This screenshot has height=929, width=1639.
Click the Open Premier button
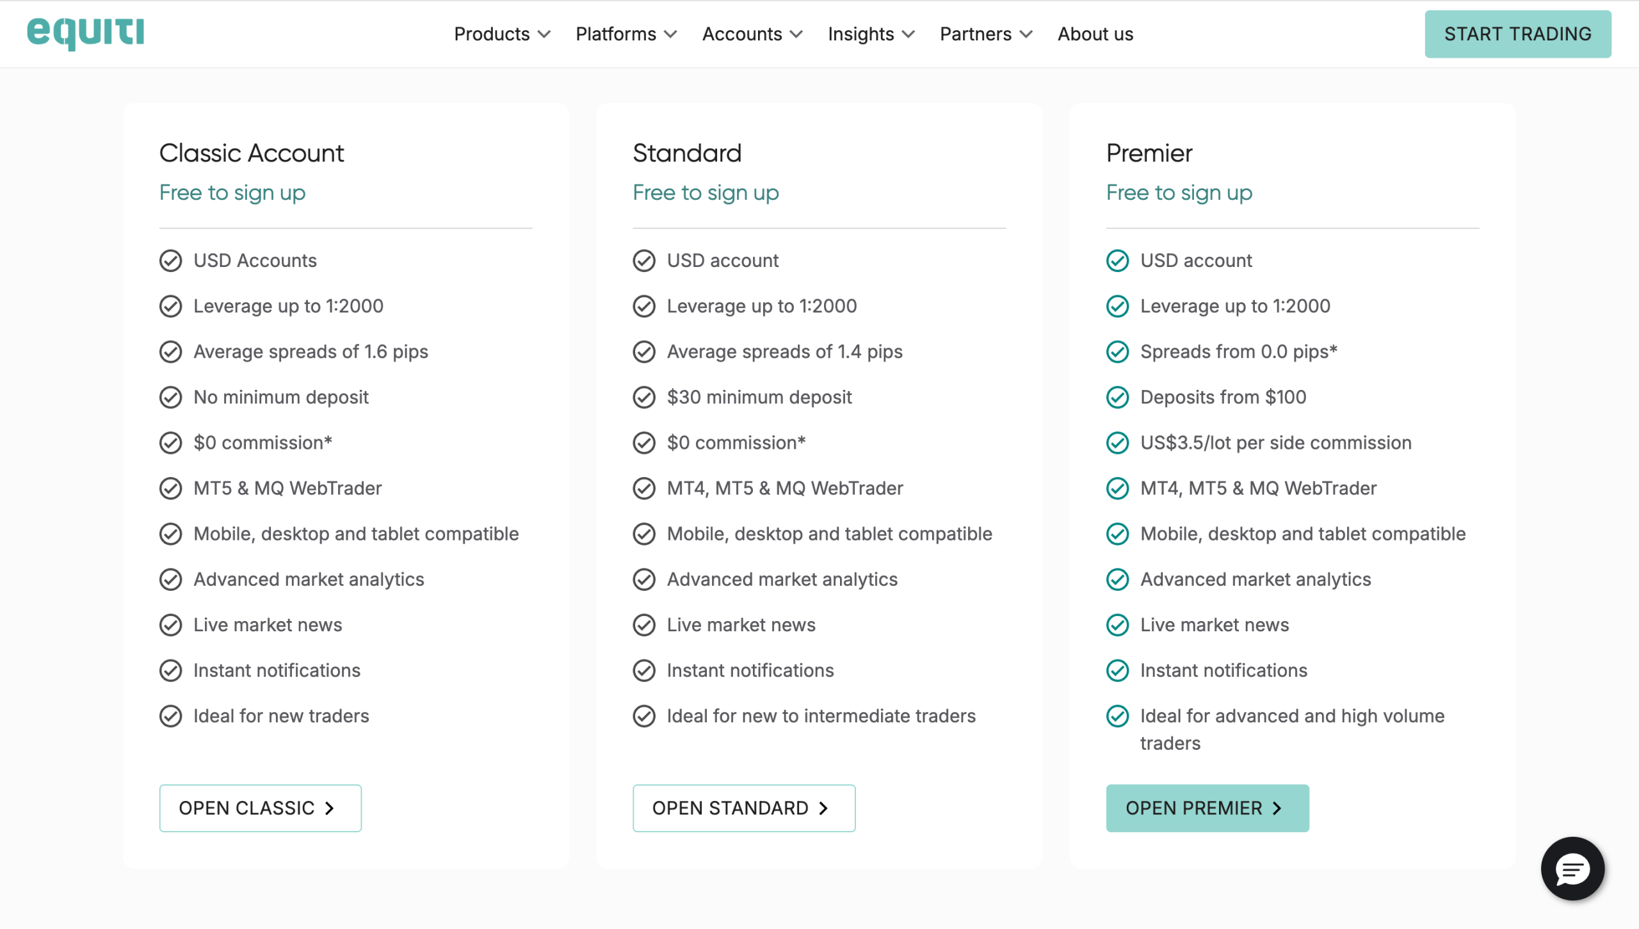click(1207, 808)
